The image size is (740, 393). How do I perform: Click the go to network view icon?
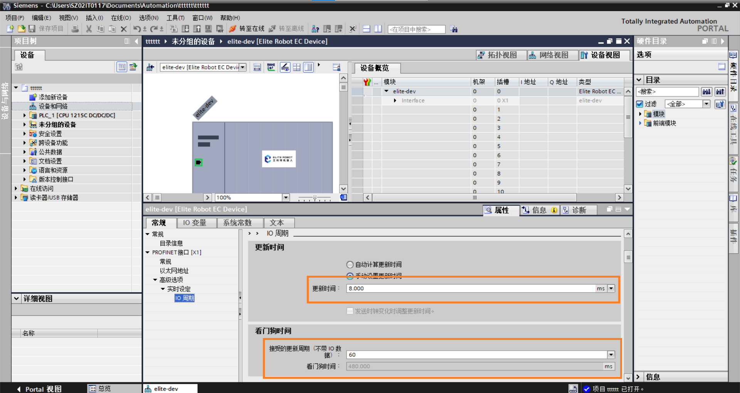150,68
